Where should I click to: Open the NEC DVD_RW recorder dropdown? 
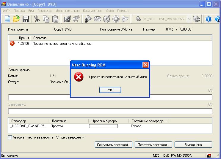coord(189,19)
